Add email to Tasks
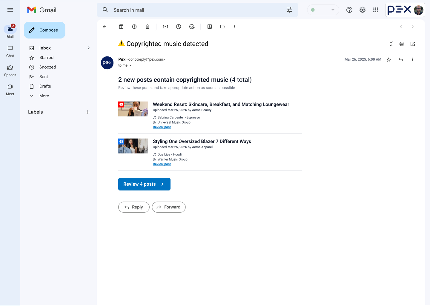The width and height of the screenshot is (430, 306). (192, 27)
